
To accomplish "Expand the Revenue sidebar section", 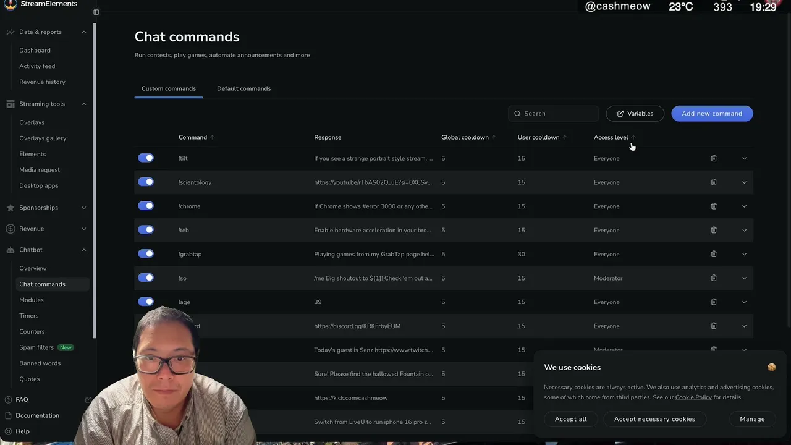I will 84,229.
